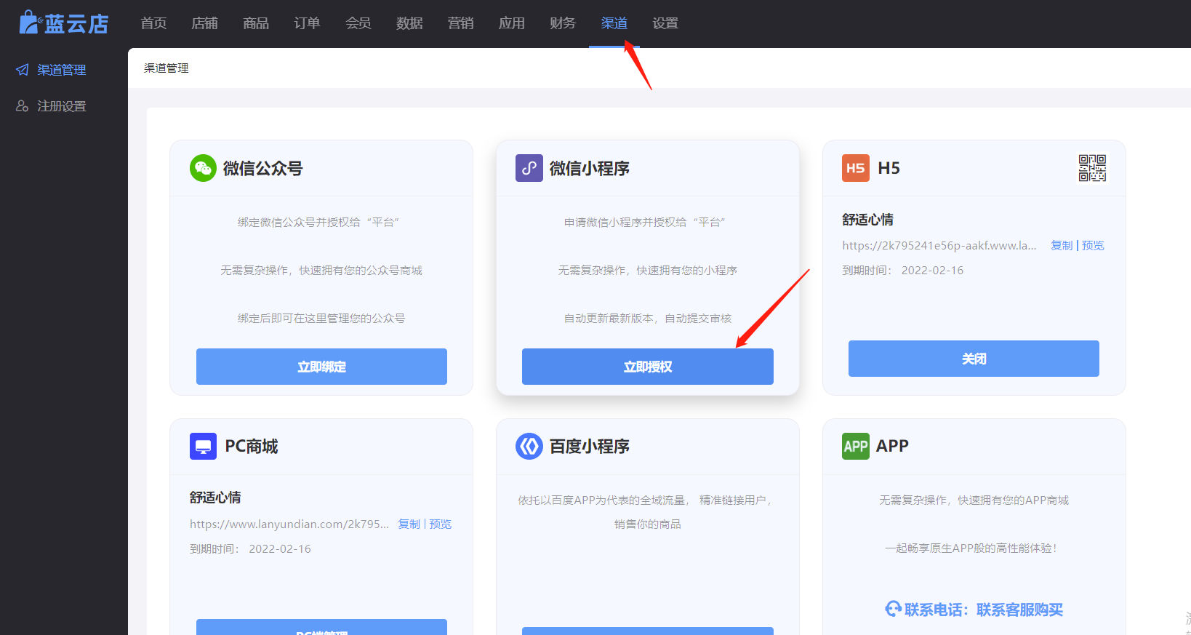Click the 舒适心情 name in H5 card
Image resolution: width=1191 pixels, height=635 pixels.
point(868,220)
